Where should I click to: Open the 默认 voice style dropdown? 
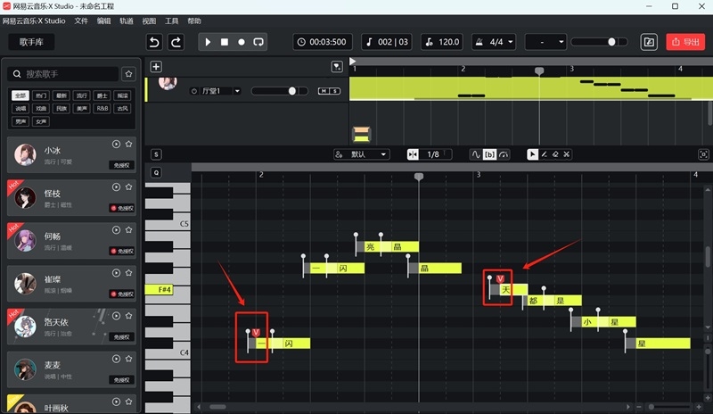(x=361, y=154)
